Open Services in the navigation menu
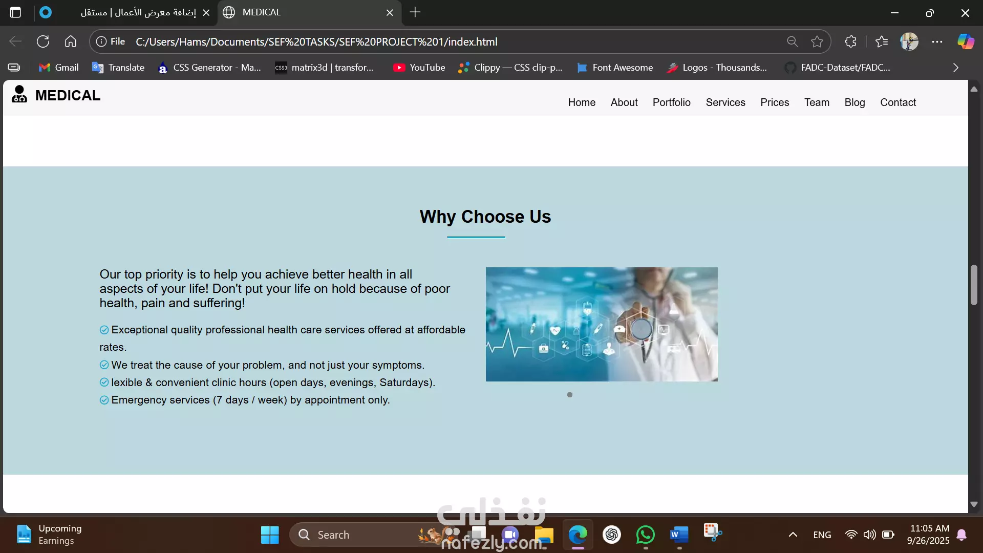This screenshot has width=983, height=553. (x=725, y=102)
